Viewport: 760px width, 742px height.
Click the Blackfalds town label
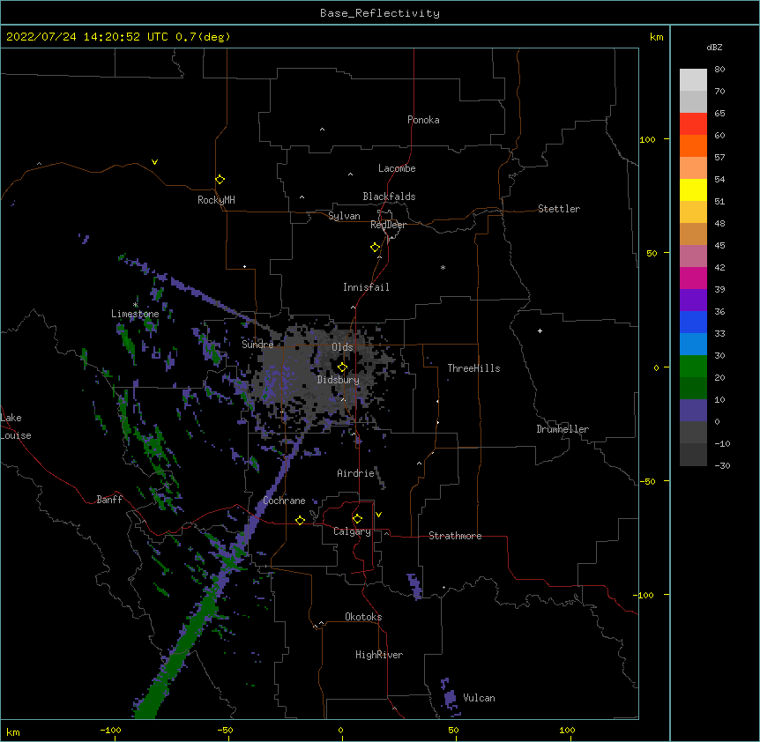pos(389,197)
